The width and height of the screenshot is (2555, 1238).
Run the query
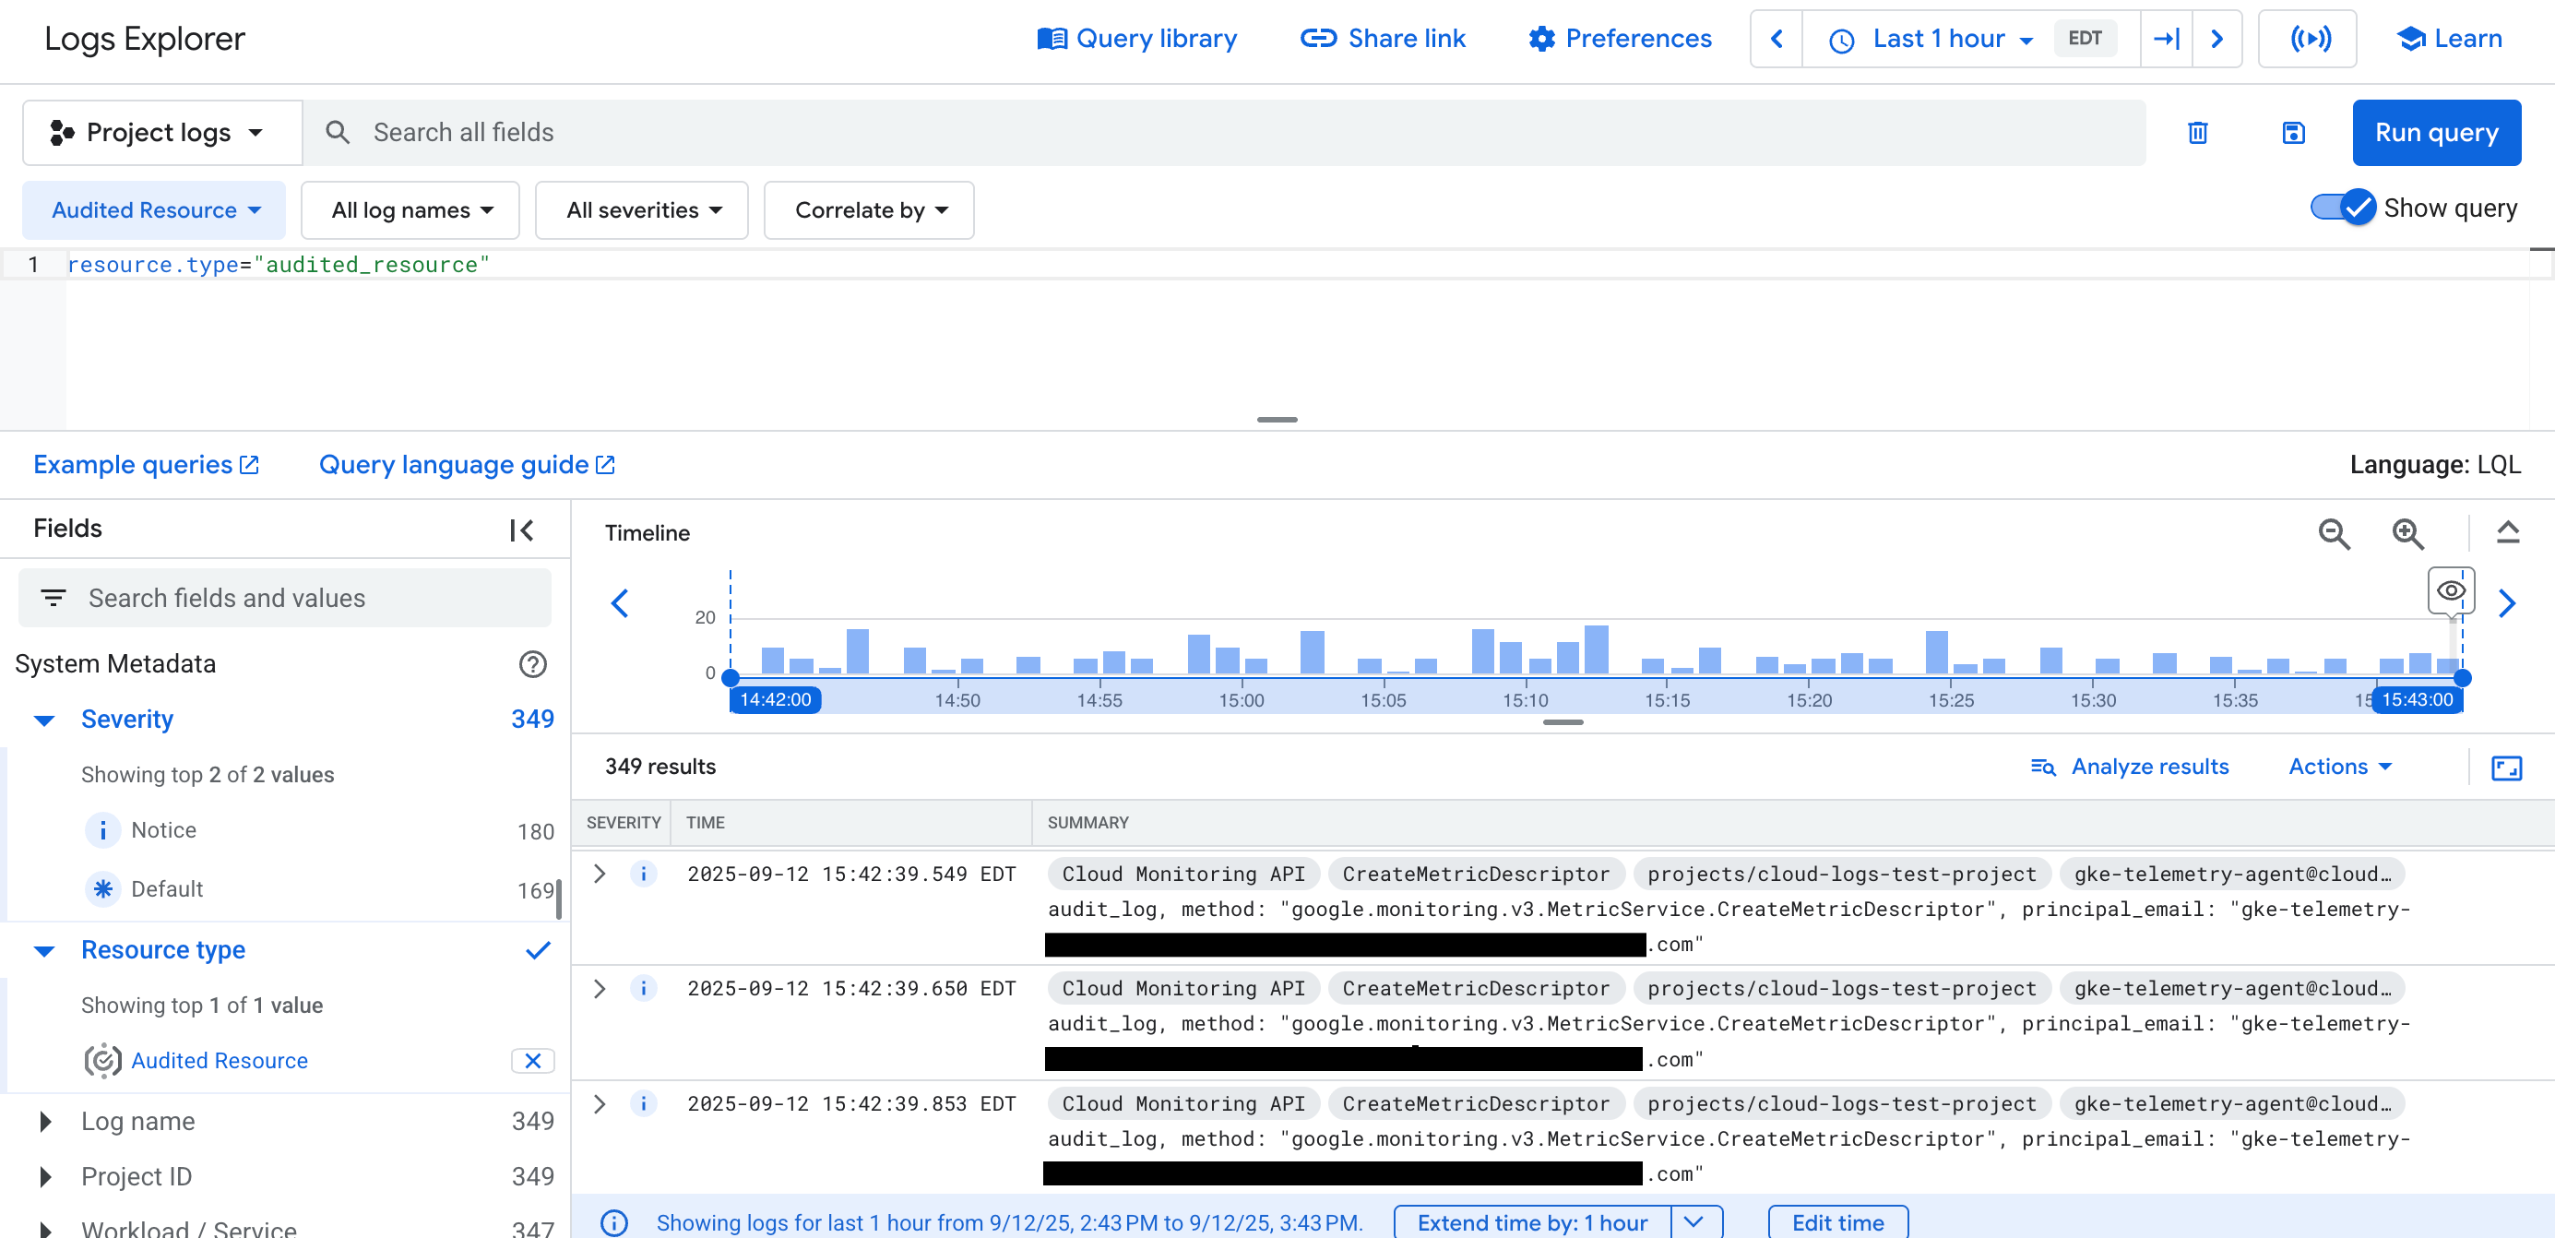(2437, 132)
